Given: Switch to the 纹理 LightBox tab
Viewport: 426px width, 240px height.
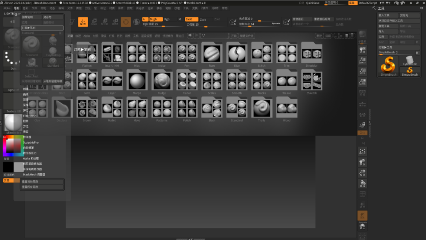Looking at the screenshot, I should pos(78,36).
